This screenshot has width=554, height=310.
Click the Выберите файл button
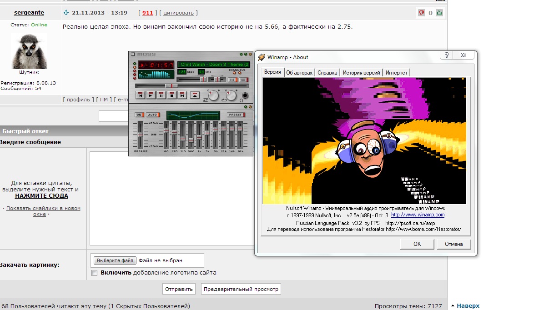[115, 260]
